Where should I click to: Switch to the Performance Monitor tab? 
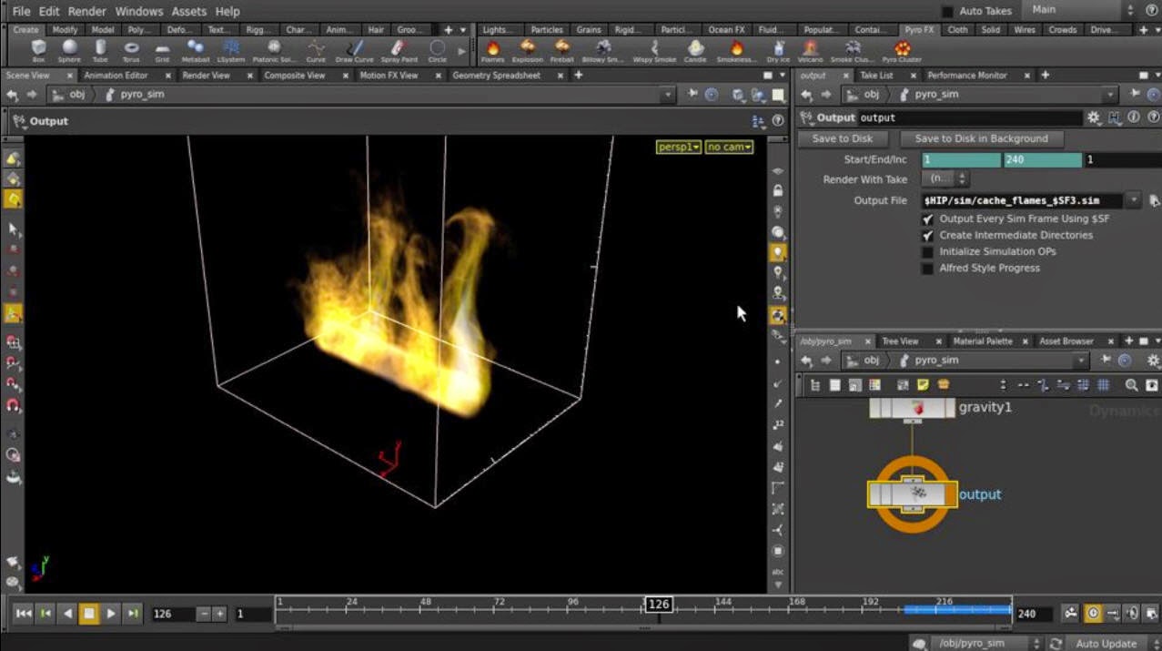click(967, 76)
